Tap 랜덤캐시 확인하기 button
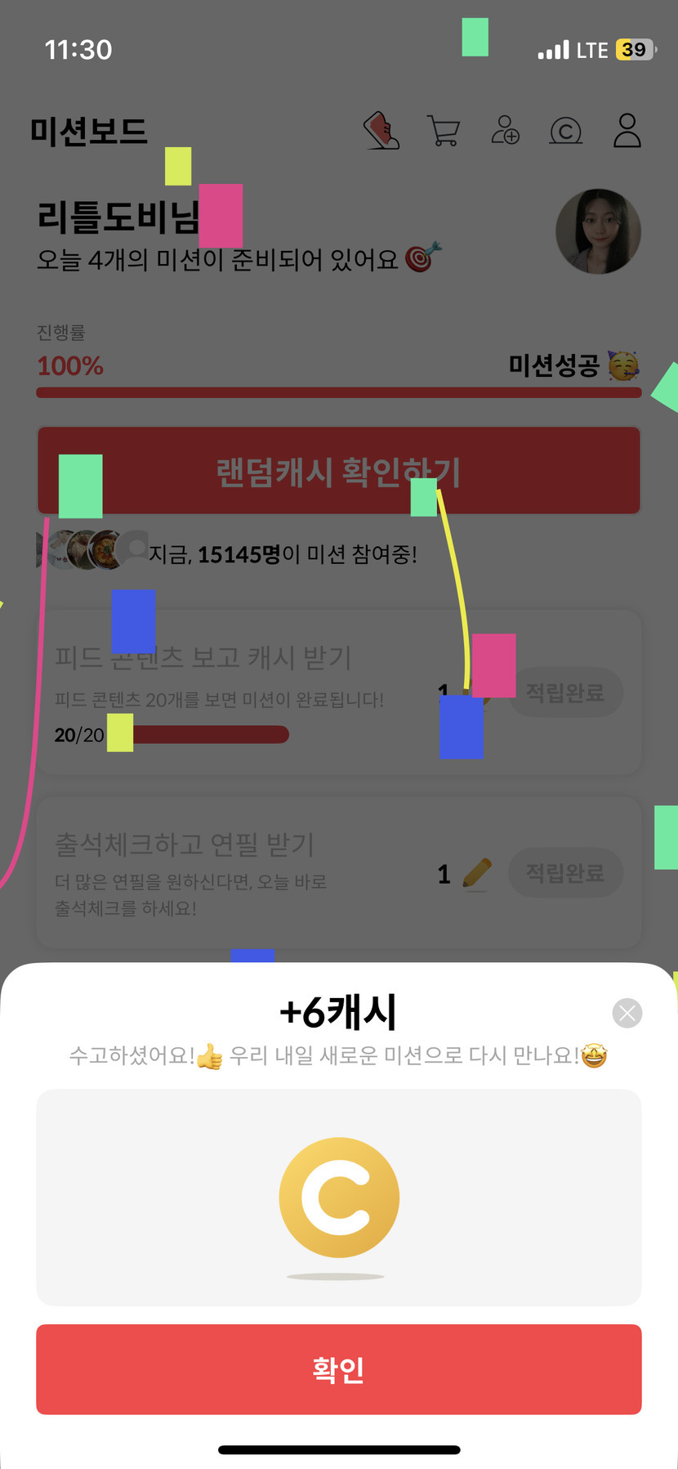The image size is (678, 1469). (339, 471)
